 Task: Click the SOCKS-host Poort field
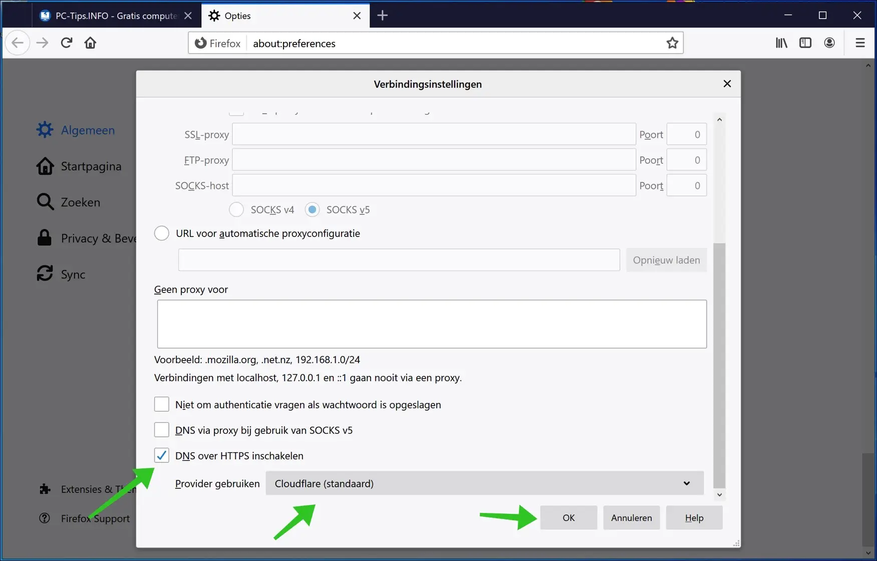pos(687,185)
